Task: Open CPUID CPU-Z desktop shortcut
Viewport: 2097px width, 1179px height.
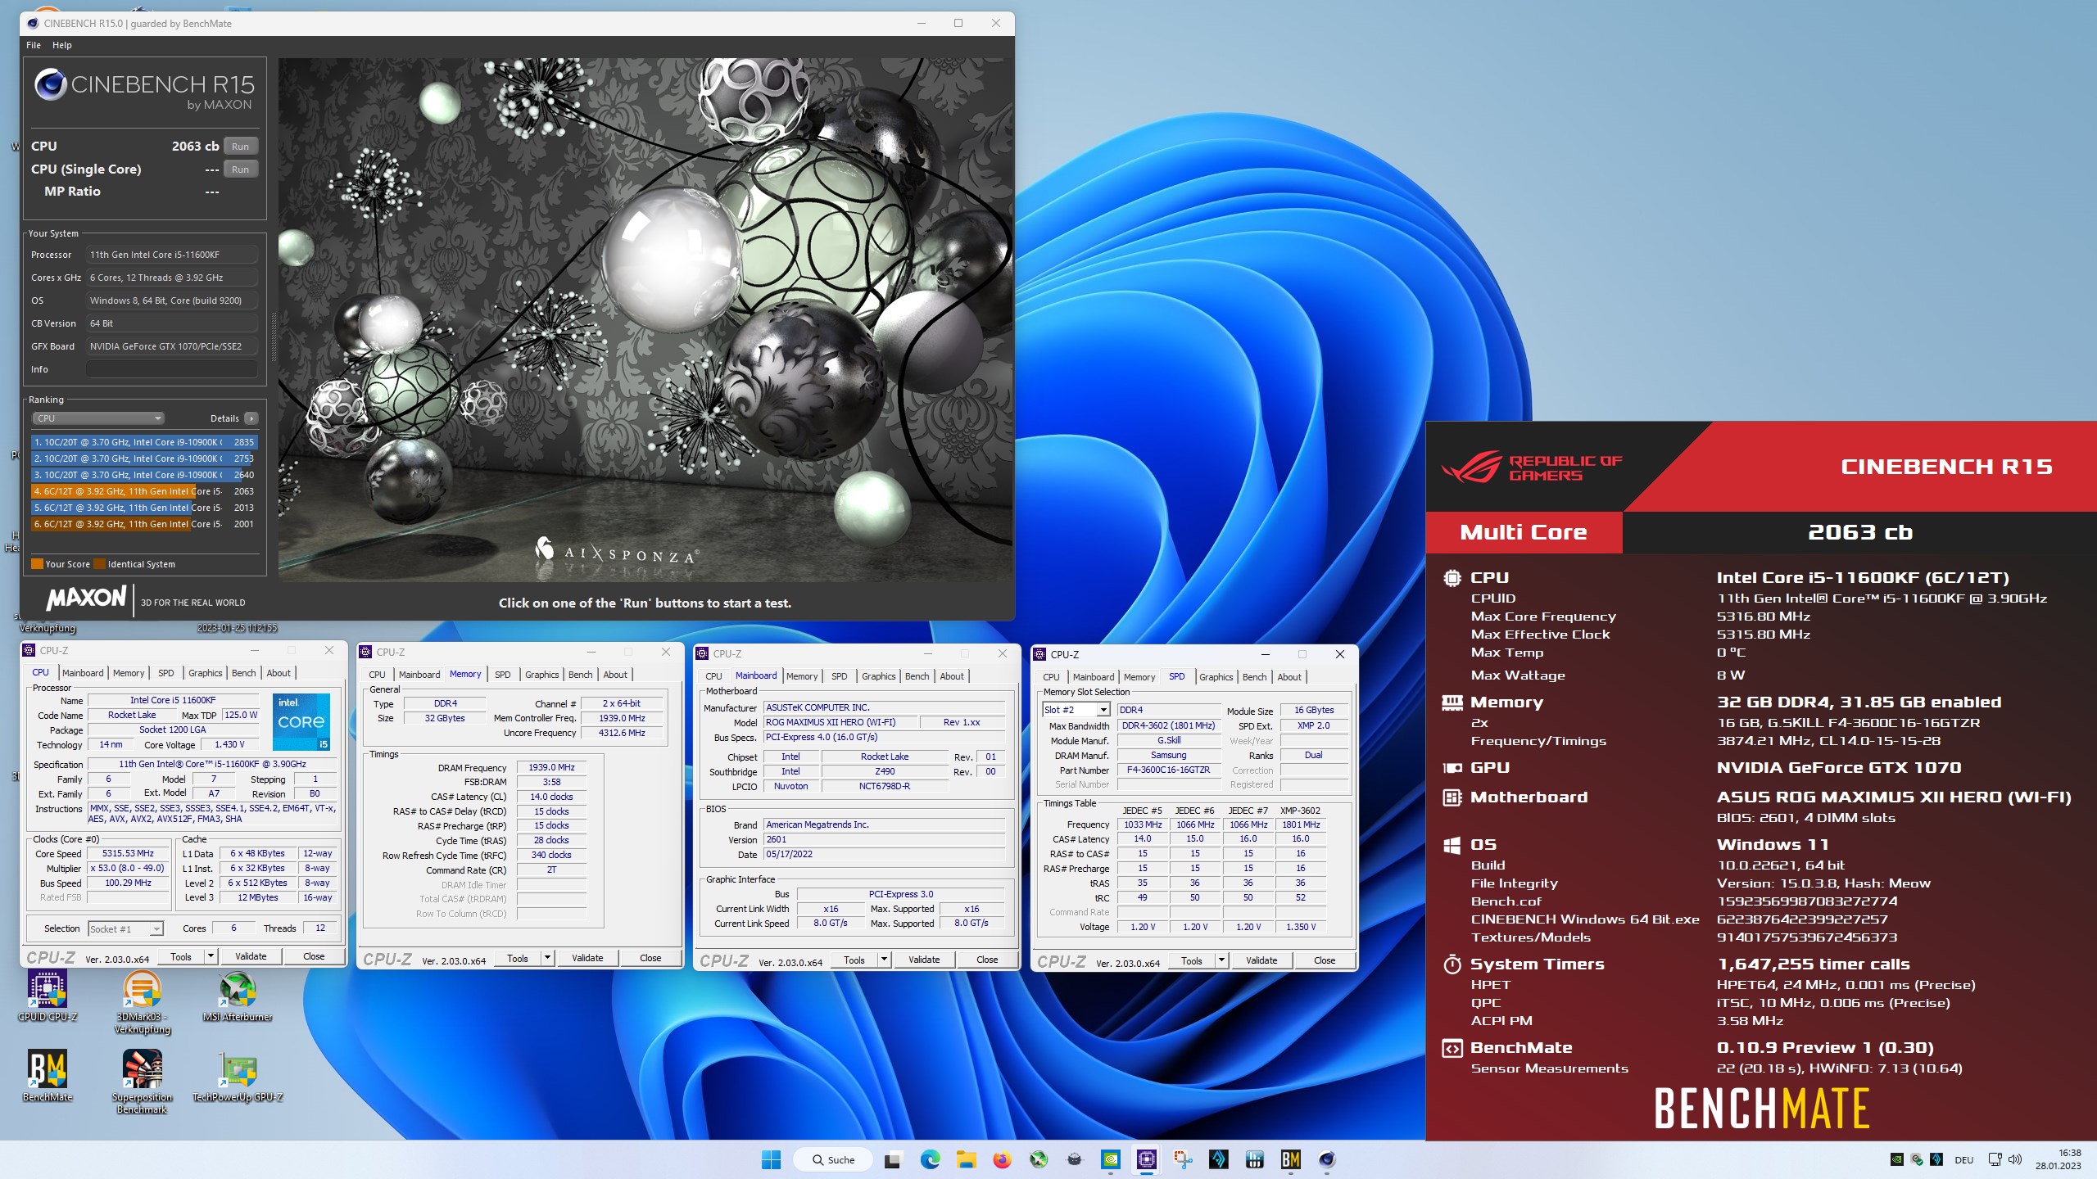Action: 48,995
